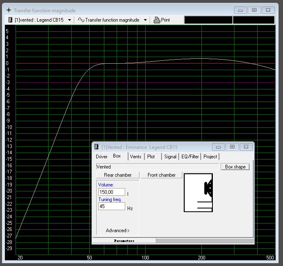The image size is (283, 266).
Task: Close the Vented Eminence Legend CB15 dialog
Action: (x=246, y=147)
